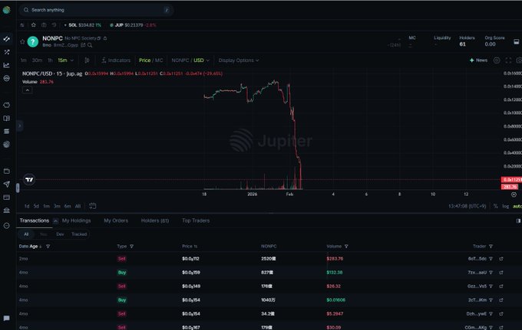Toggle auto scale on the price axis

517,206
